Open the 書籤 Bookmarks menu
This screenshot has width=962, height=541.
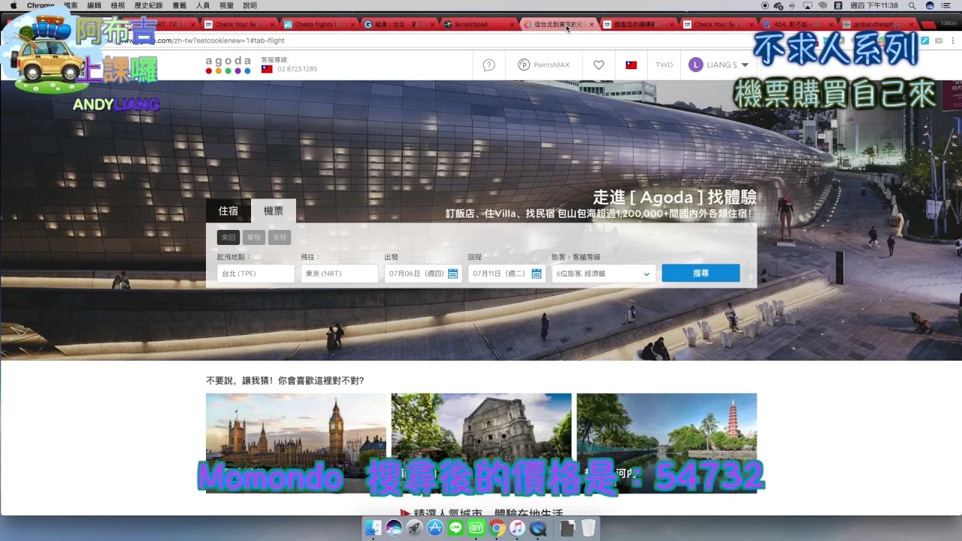(180, 5)
